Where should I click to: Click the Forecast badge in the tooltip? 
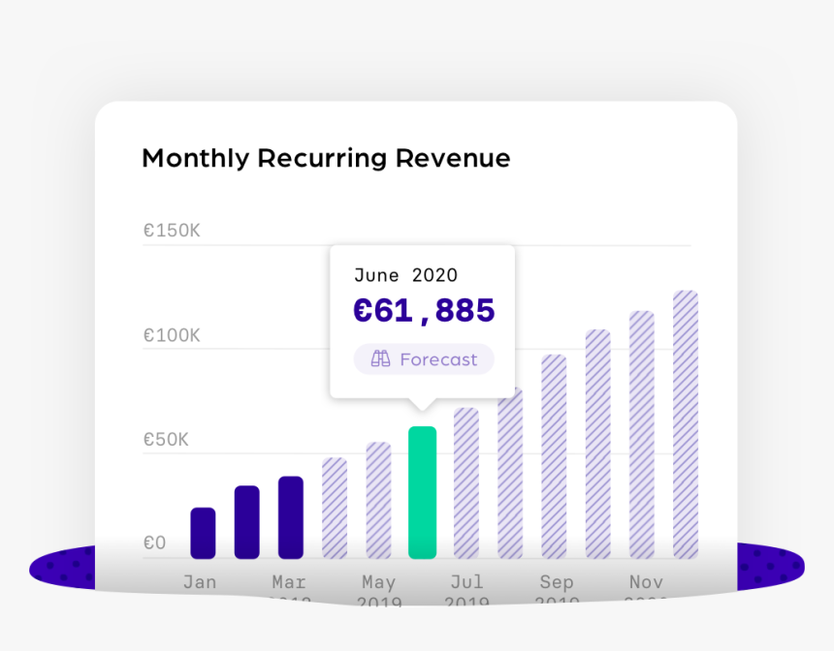tap(424, 359)
